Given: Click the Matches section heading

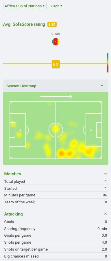Looking at the screenshot, I should [x=13, y=174].
